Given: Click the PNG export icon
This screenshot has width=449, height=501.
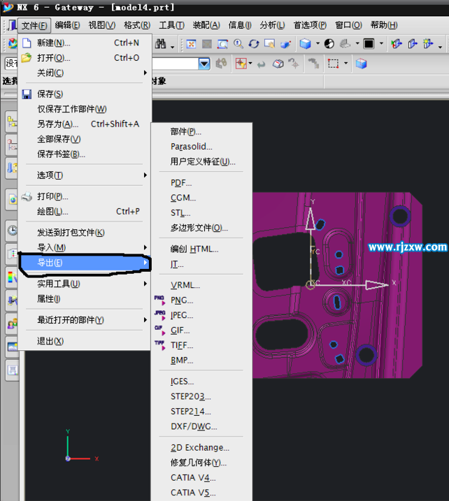Looking at the screenshot, I should (x=159, y=300).
